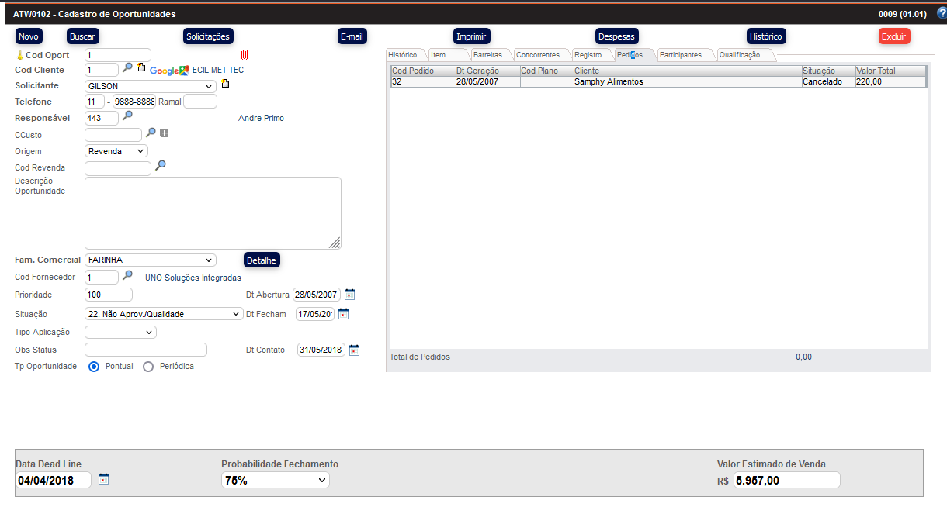Open the Origem dropdown
Image resolution: width=947 pixels, height=507 pixels.
pyautogui.click(x=116, y=151)
